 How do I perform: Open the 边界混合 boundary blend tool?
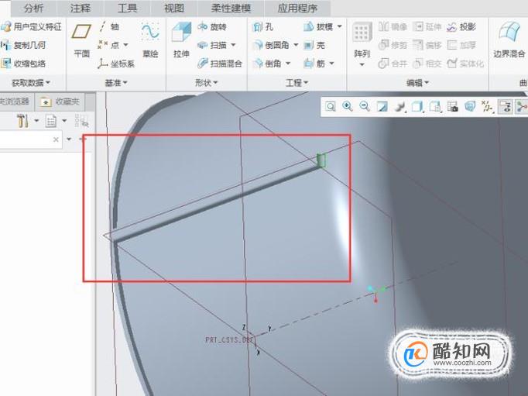pos(509,40)
